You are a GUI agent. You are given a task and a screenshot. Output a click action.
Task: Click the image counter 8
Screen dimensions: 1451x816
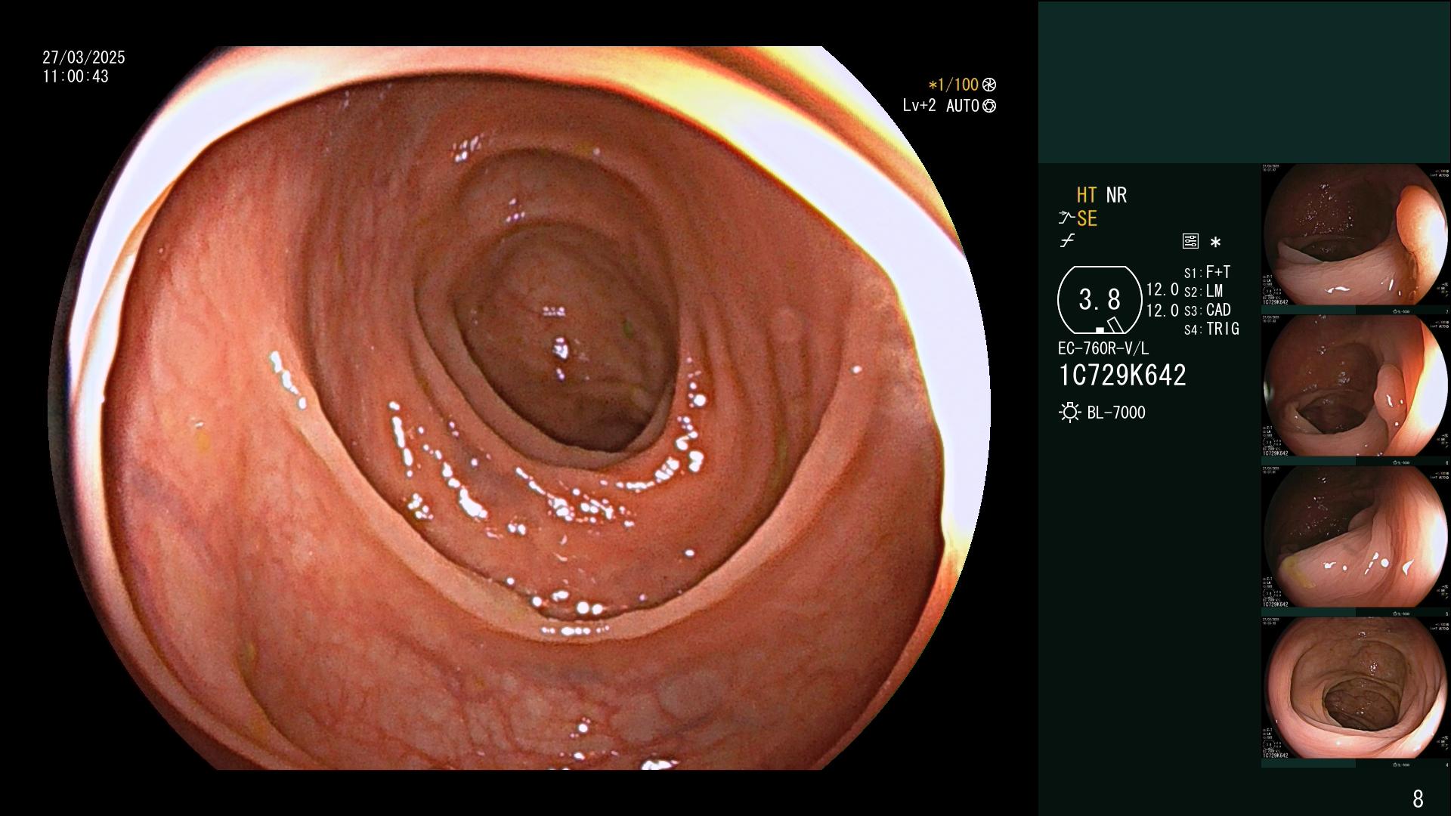point(1418,798)
